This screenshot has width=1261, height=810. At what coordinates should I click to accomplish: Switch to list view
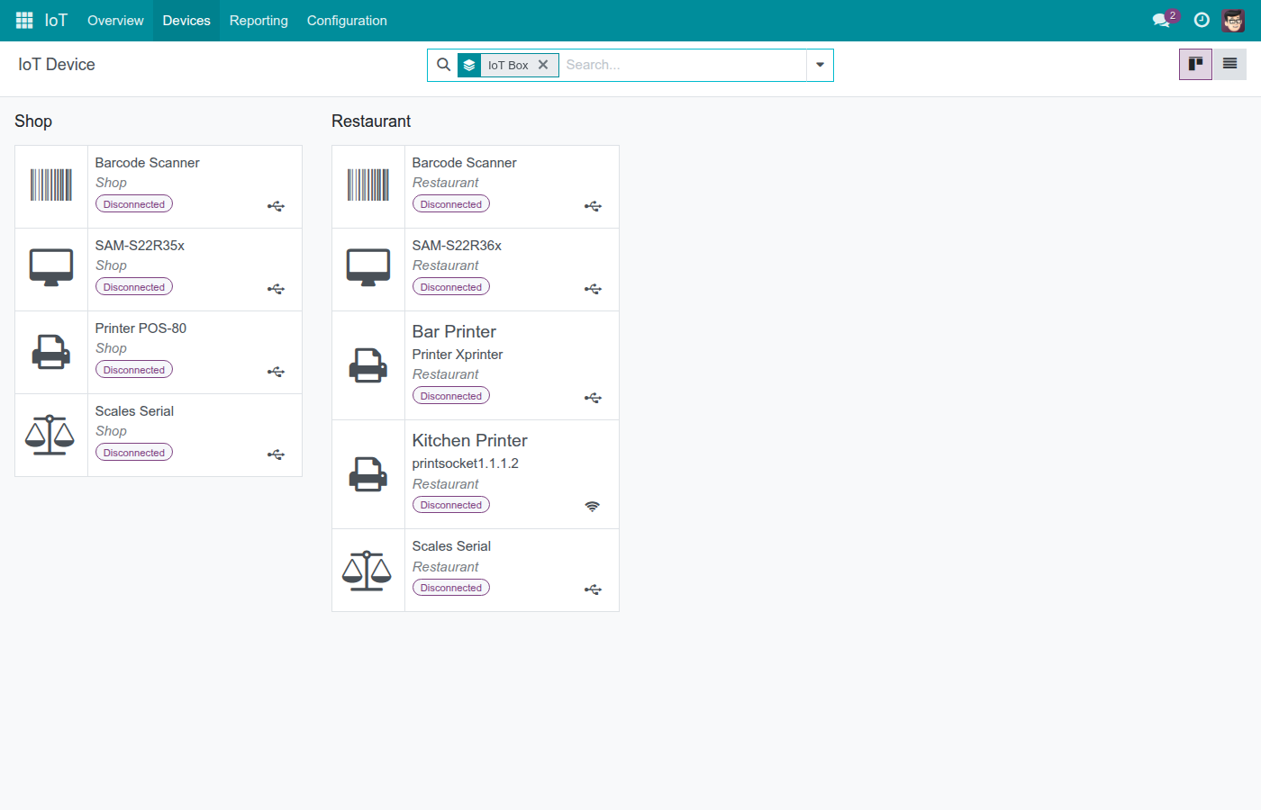point(1229,64)
